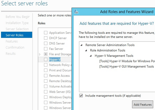The width and height of the screenshot is (155, 110).
Task: Enable the DNS Server role checkbox
Action: [46, 43]
